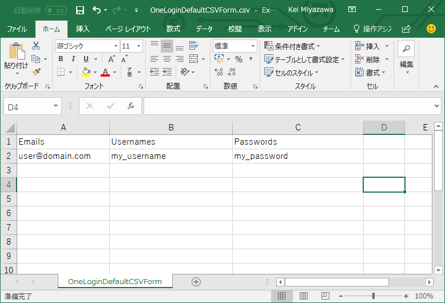Open the ファイル menu tab
This screenshot has height=303, width=445.
[x=17, y=29]
